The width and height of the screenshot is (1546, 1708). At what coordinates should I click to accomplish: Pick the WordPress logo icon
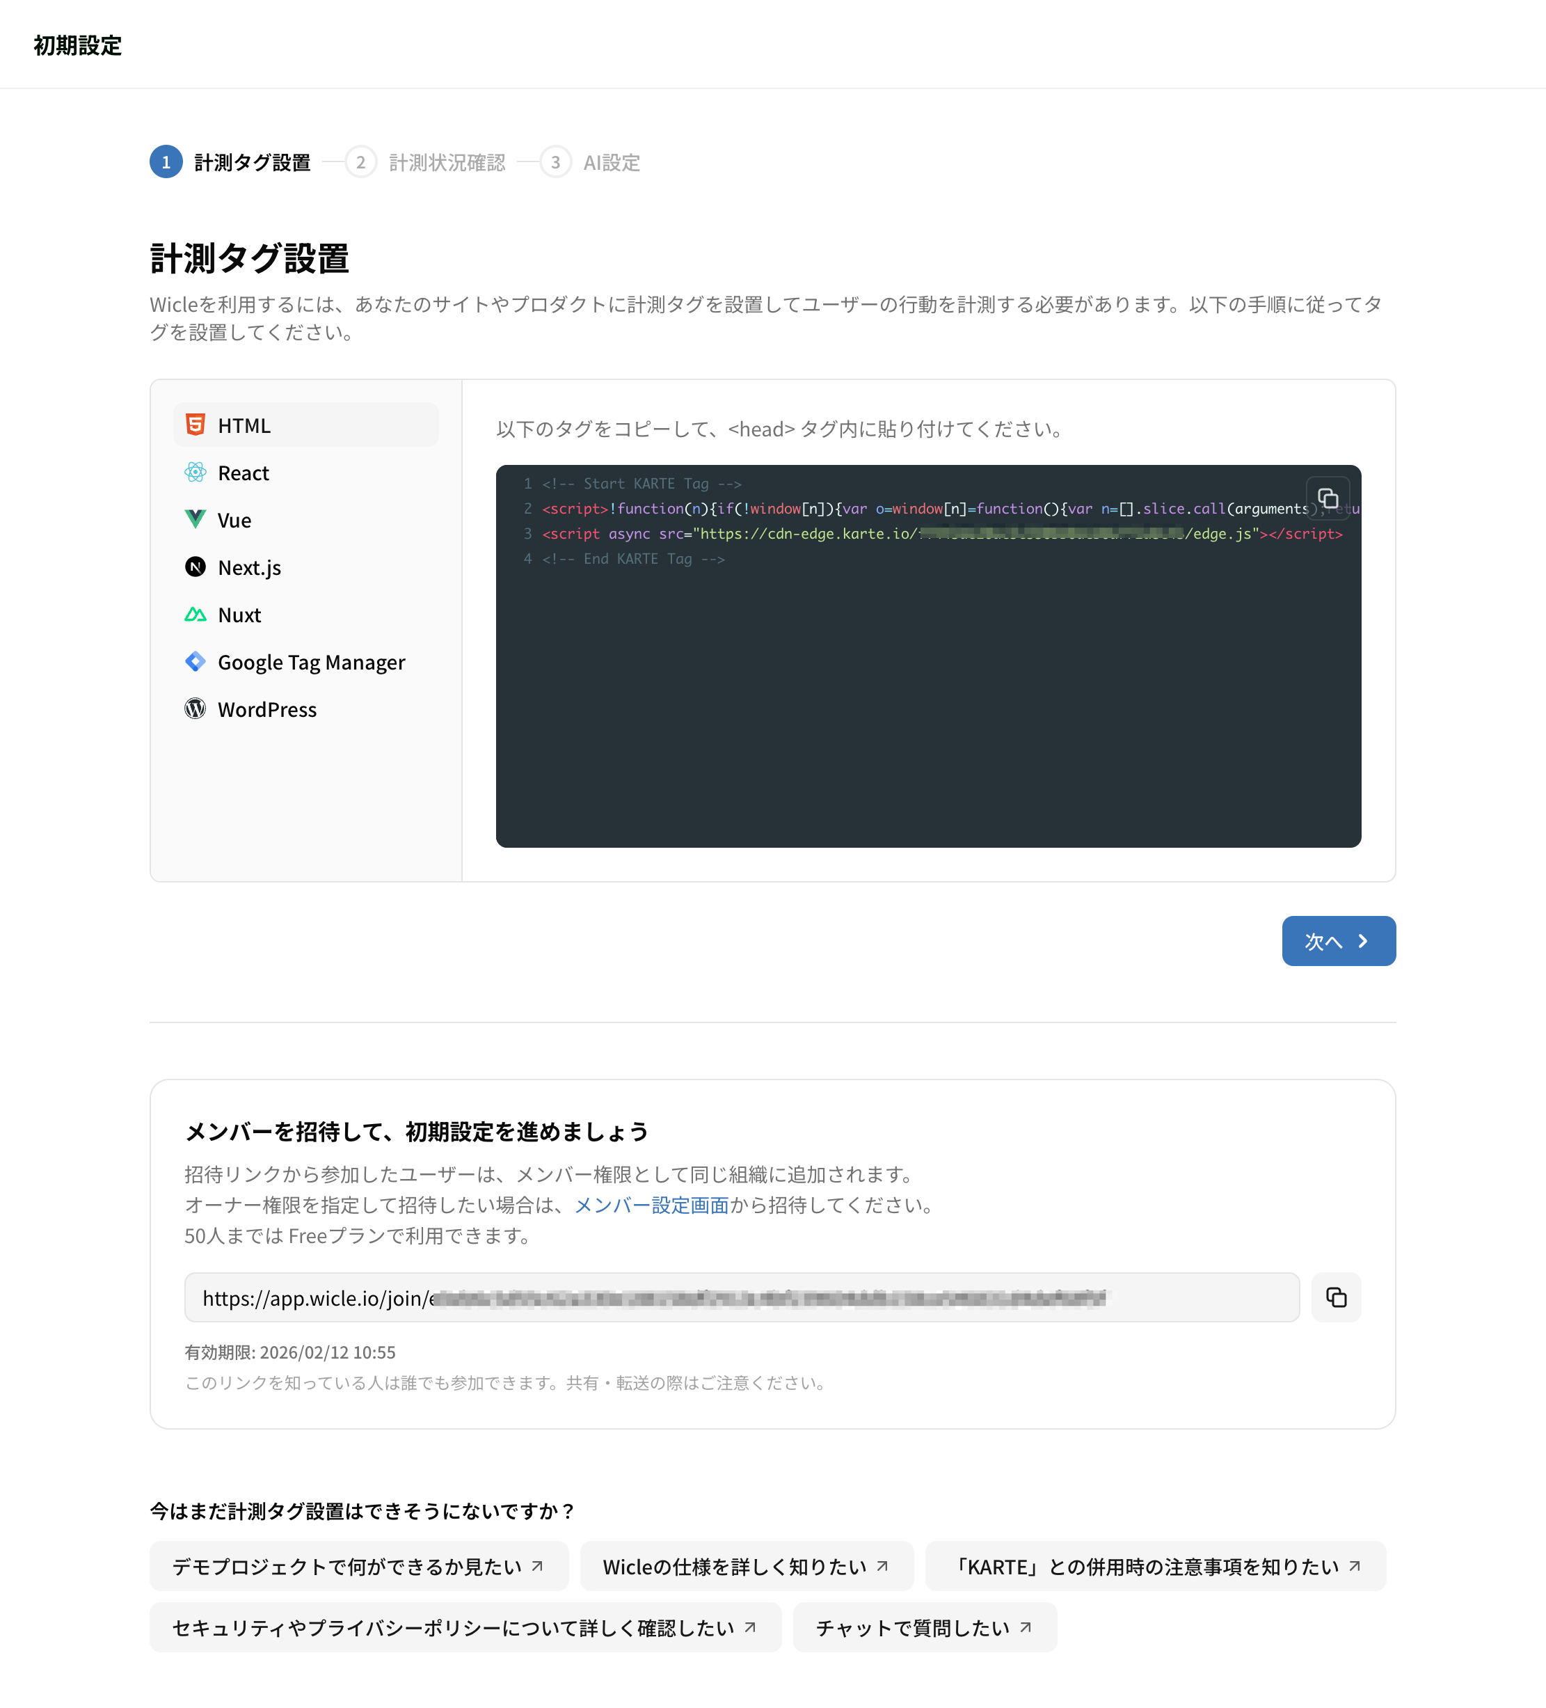(195, 709)
